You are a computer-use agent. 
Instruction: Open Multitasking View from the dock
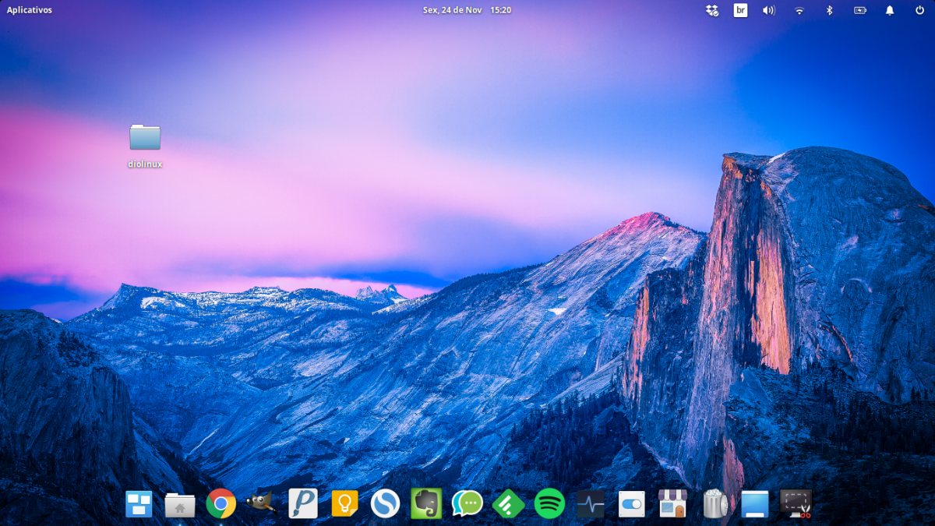pyautogui.click(x=139, y=504)
